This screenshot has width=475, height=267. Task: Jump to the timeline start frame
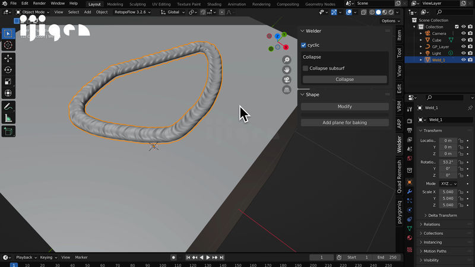pos(188,258)
